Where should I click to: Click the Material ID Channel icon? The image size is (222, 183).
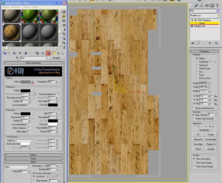[x=43, y=53]
